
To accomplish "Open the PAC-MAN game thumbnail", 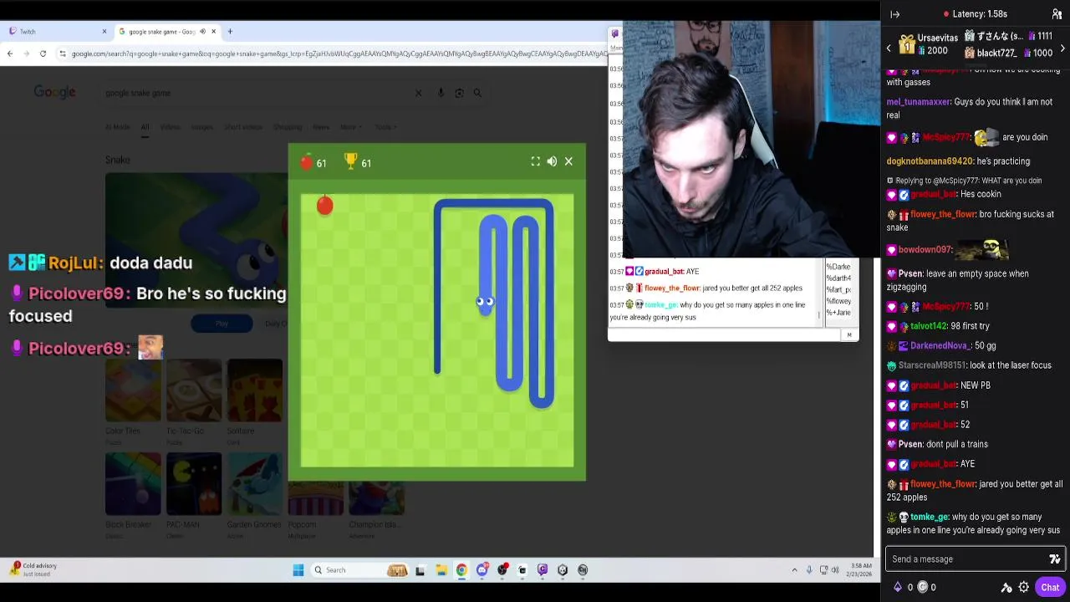I will [194, 484].
